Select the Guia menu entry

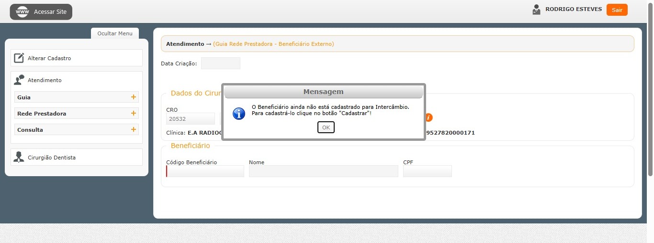77,97
